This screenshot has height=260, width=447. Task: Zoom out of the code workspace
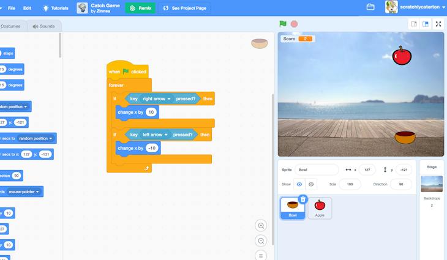pos(261,241)
